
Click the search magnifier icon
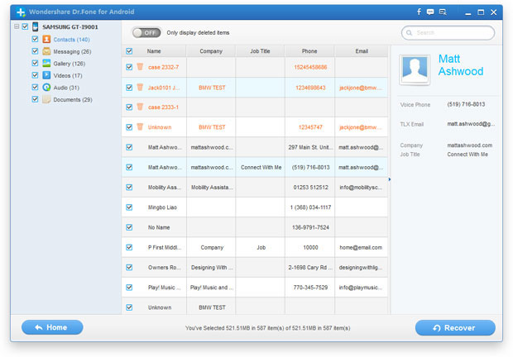[x=409, y=33]
